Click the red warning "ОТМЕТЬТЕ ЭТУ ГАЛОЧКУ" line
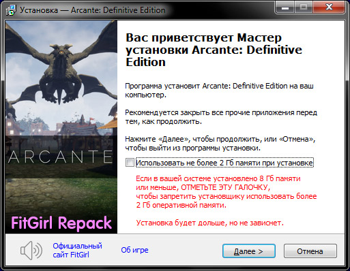The width and height of the screenshot is (350, 271). point(203,187)
